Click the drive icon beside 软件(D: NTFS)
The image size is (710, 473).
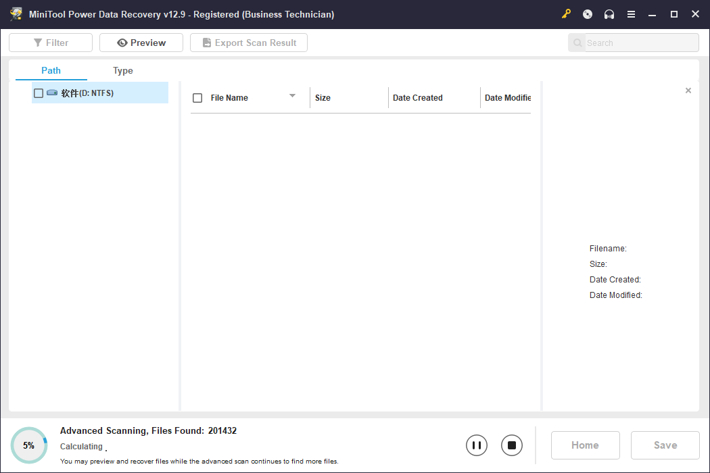click(x=52, y=93)
